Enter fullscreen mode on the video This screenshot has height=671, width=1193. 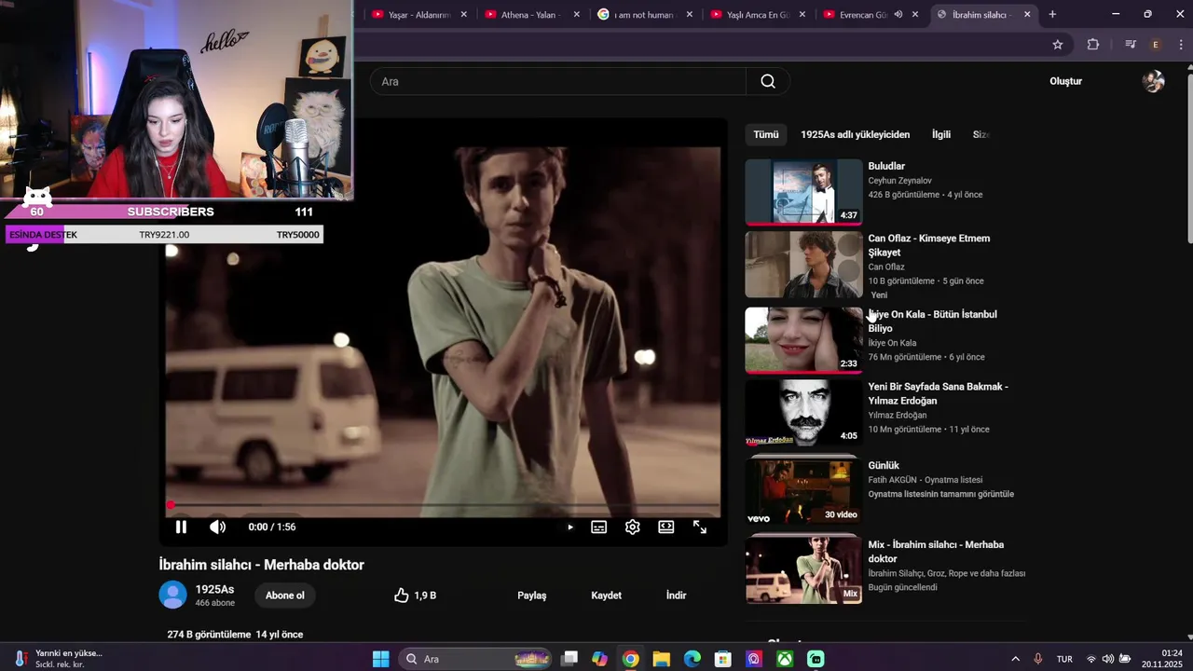[x=700, y=527]
